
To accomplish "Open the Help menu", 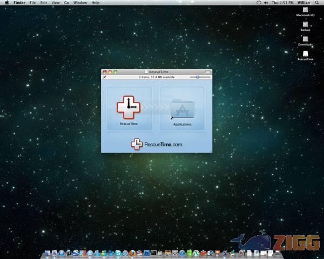I will 96,3.
